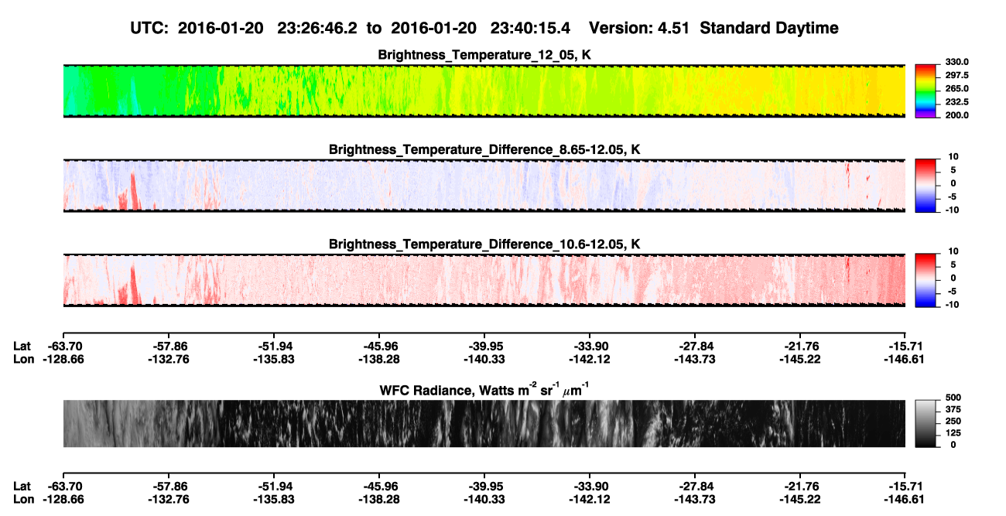Click latitude -21.76 under the 10.6-12.05 panel

801,346
